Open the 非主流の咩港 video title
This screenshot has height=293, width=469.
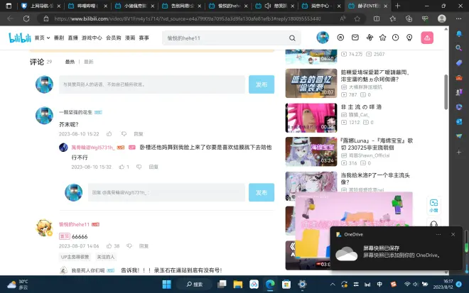[360, 107]
